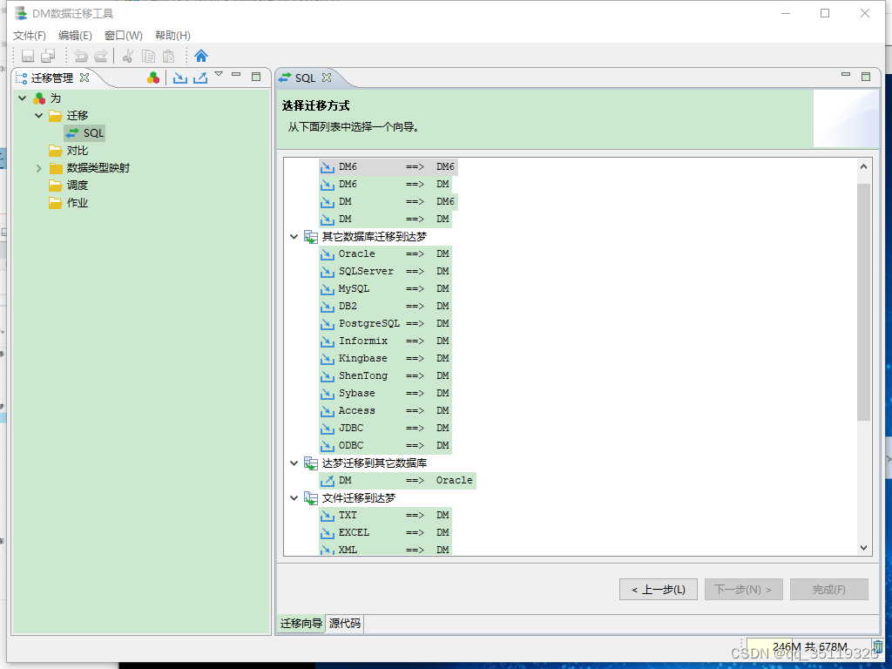892x669 pixels.
Task: Collapse the 其它数据库迁移到达梦 group
Action: (294, 237)
